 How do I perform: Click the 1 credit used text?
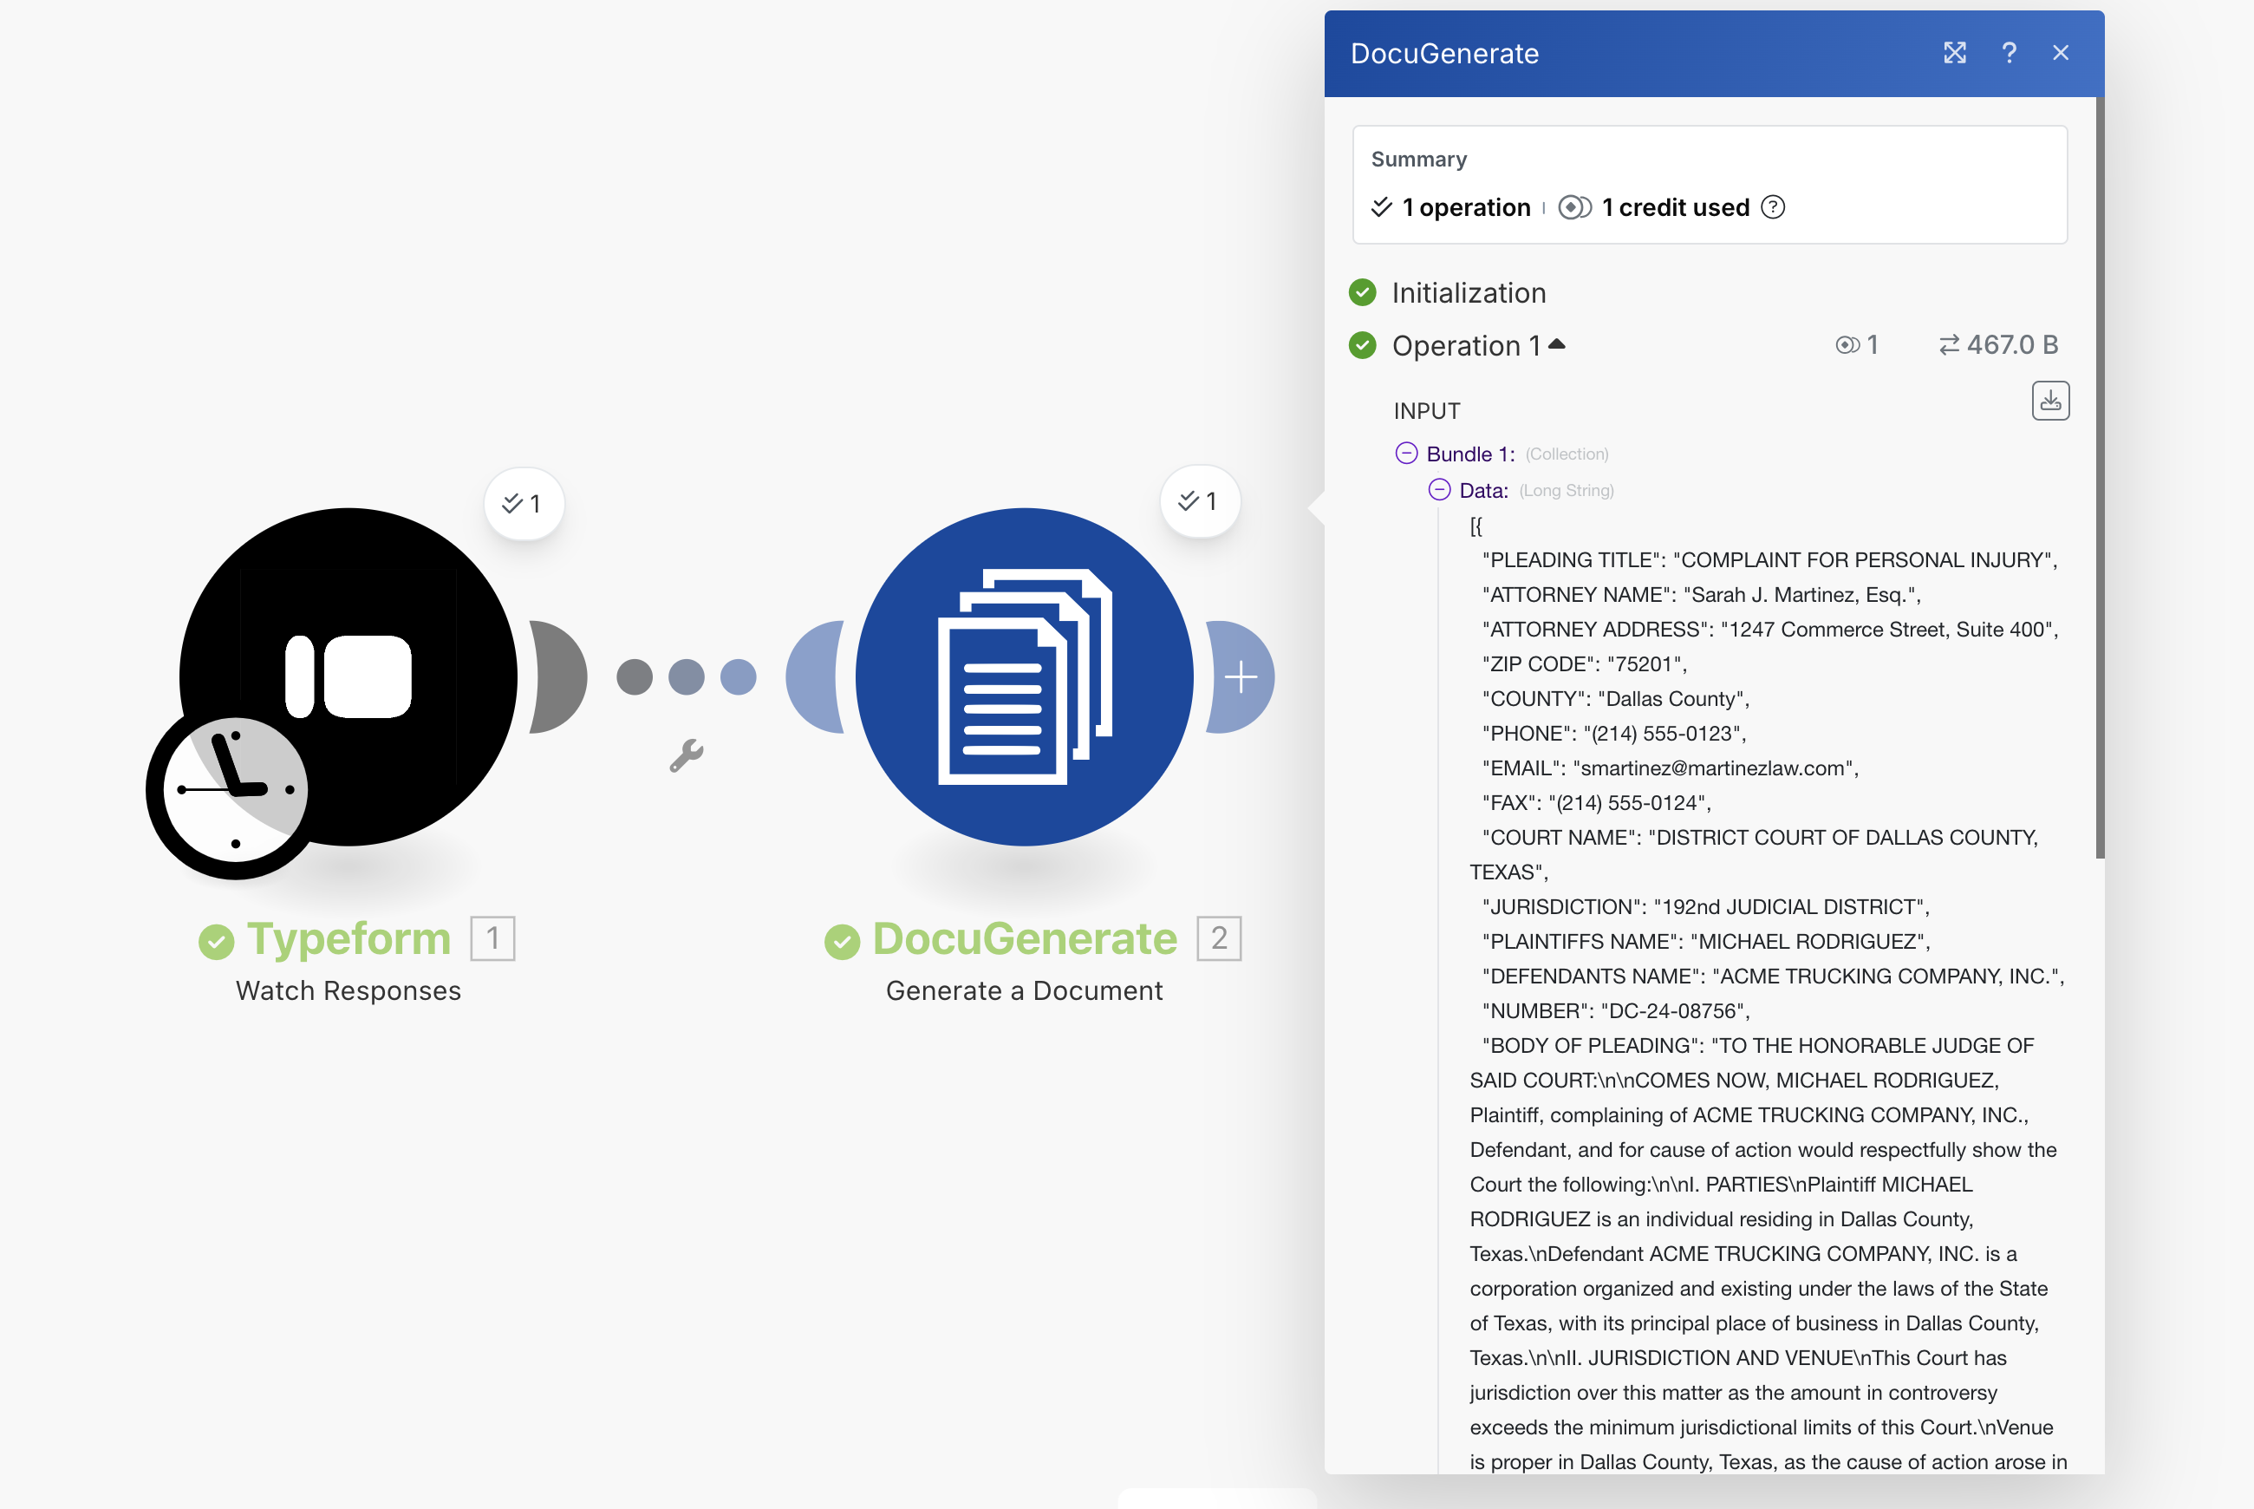click(1676, 207)
